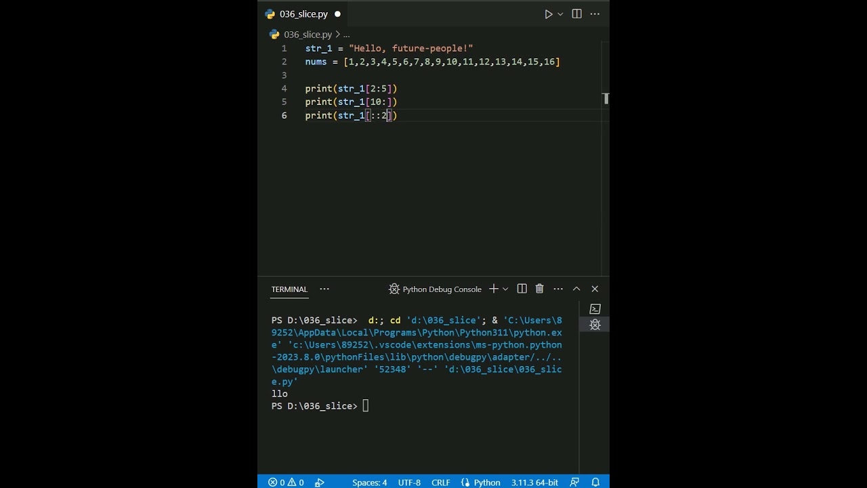The width and height of the screenshot is (867, 488).
Task: Create a new terminal with plus icon
Action: [494, 289]
